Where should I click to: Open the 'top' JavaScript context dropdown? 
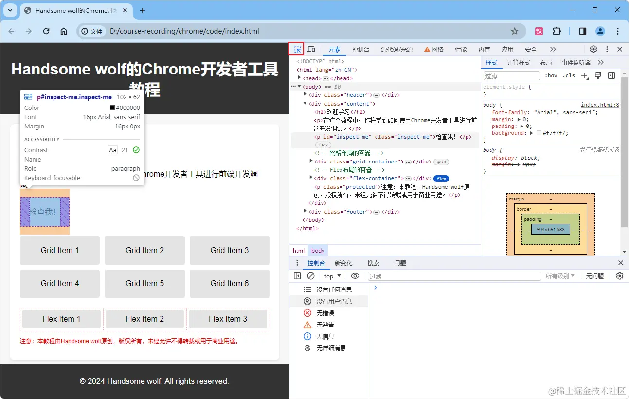(x=333, y=276)
